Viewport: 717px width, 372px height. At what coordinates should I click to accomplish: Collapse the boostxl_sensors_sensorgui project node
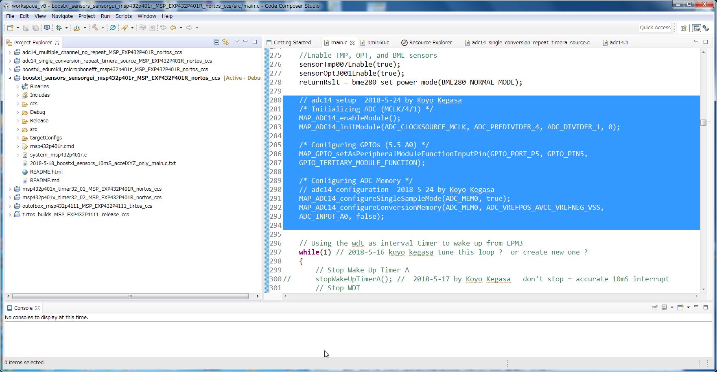coord(10,78)
